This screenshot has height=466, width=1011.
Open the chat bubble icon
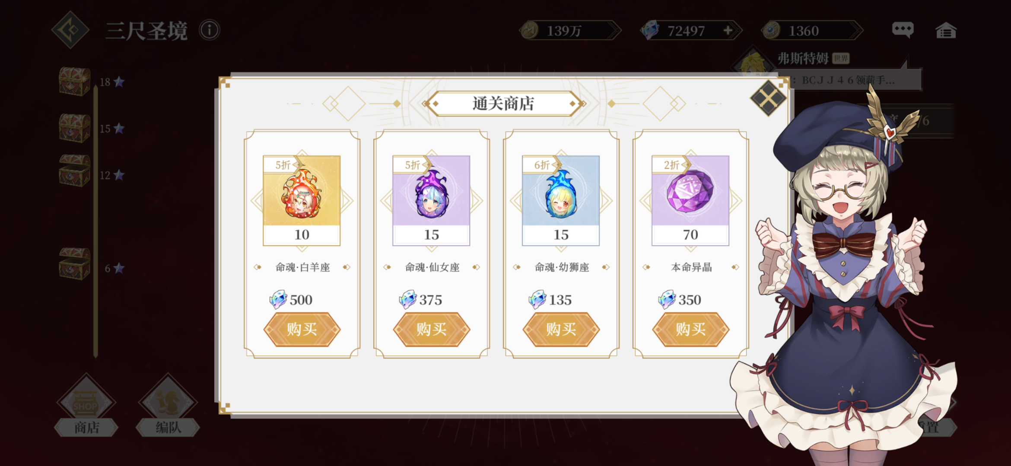[x=903, y=30]
